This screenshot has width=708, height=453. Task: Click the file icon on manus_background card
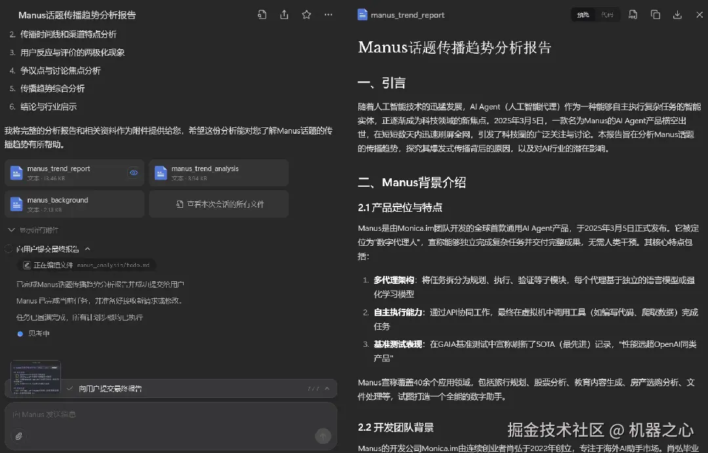[x=16, y=205]
